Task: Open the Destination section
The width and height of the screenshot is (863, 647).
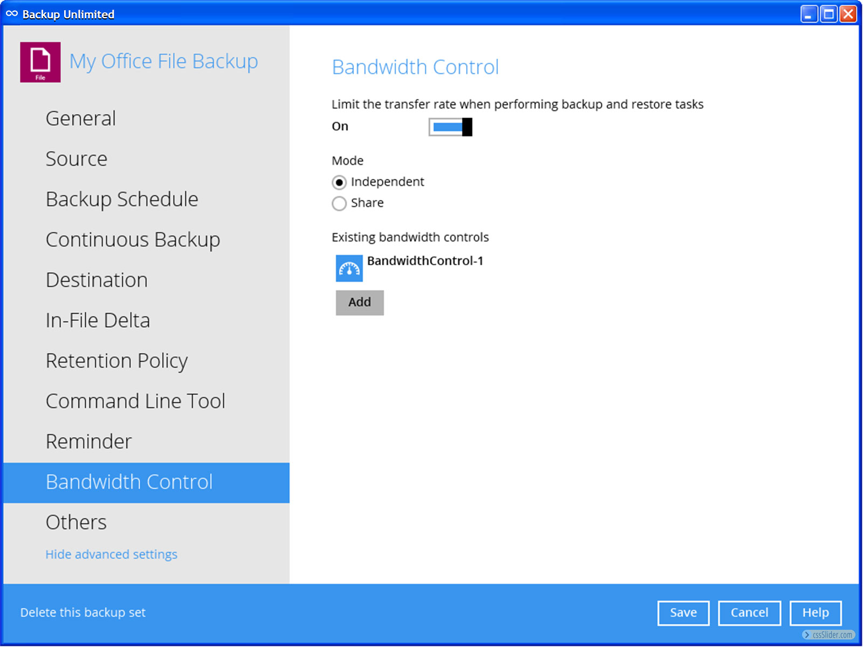Action: pos(97,280)
